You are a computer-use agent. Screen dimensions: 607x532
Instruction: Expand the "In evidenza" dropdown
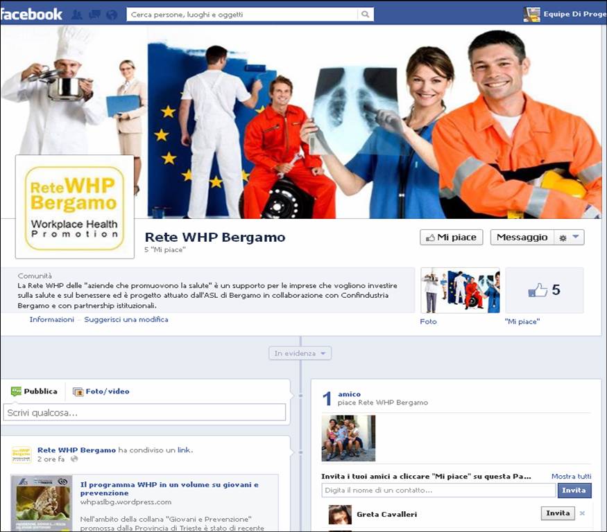(300, 353)
